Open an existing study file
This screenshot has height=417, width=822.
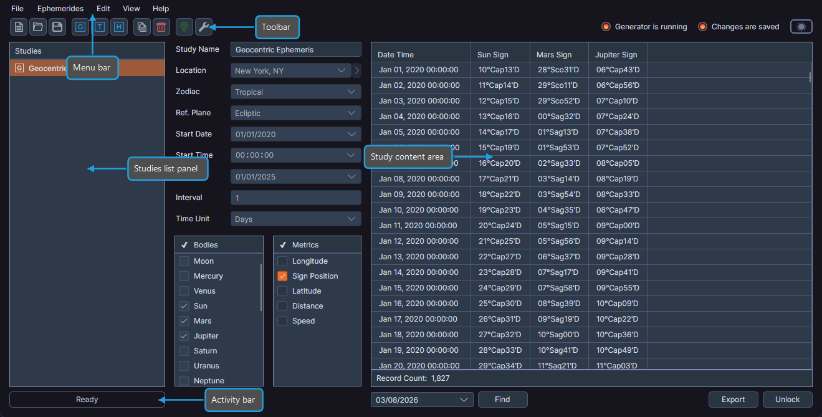[x=37, y=27]
